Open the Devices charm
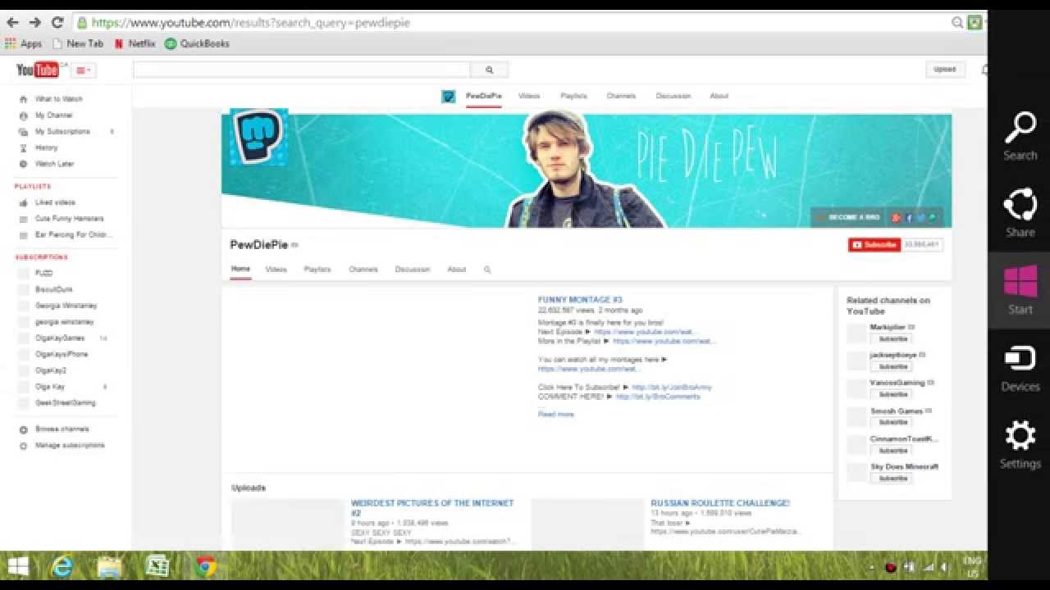Viewport: 1050px width, 590px height. tap(1020, 368)
